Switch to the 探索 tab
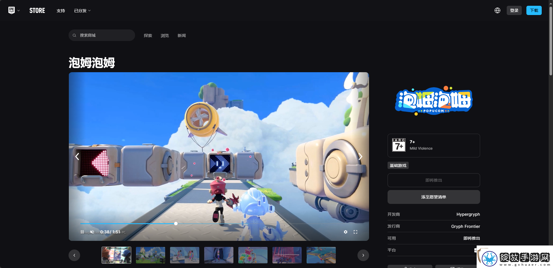This screenshot has height=268, width=553. [x=148, y=36]
